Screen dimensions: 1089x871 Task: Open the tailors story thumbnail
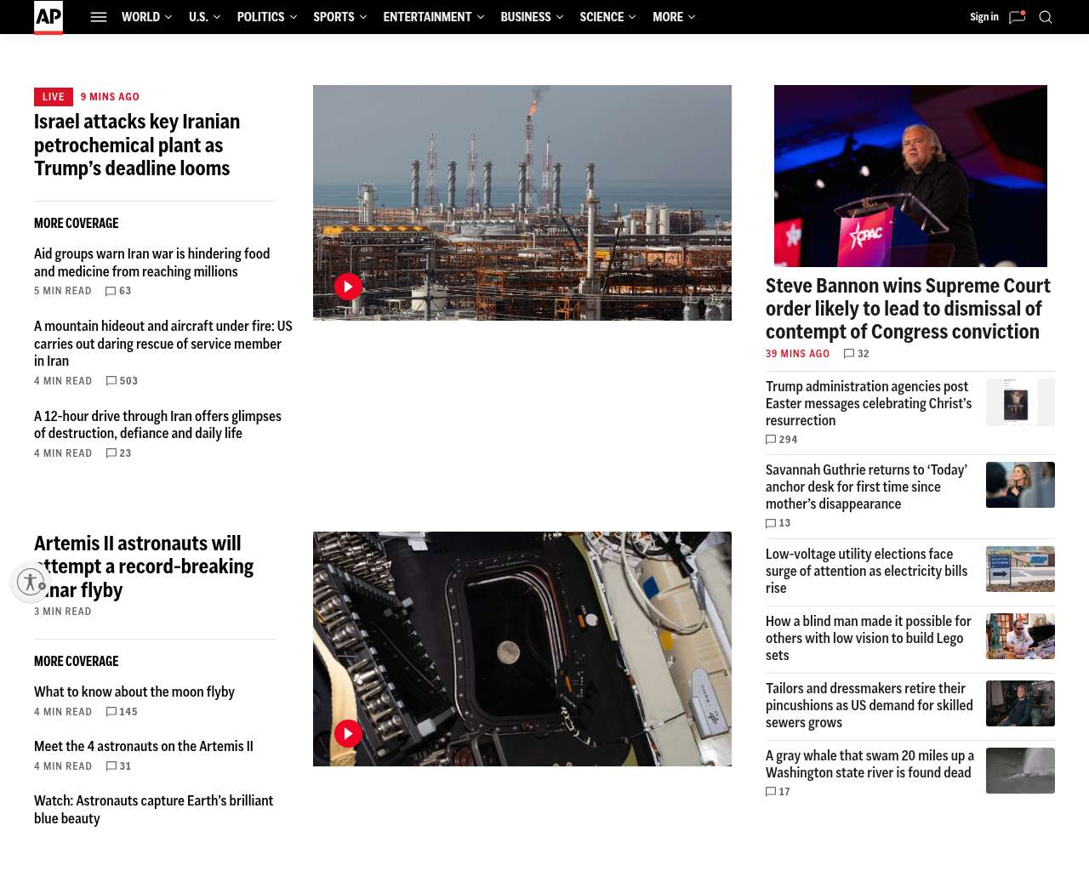pos(1020,703)
